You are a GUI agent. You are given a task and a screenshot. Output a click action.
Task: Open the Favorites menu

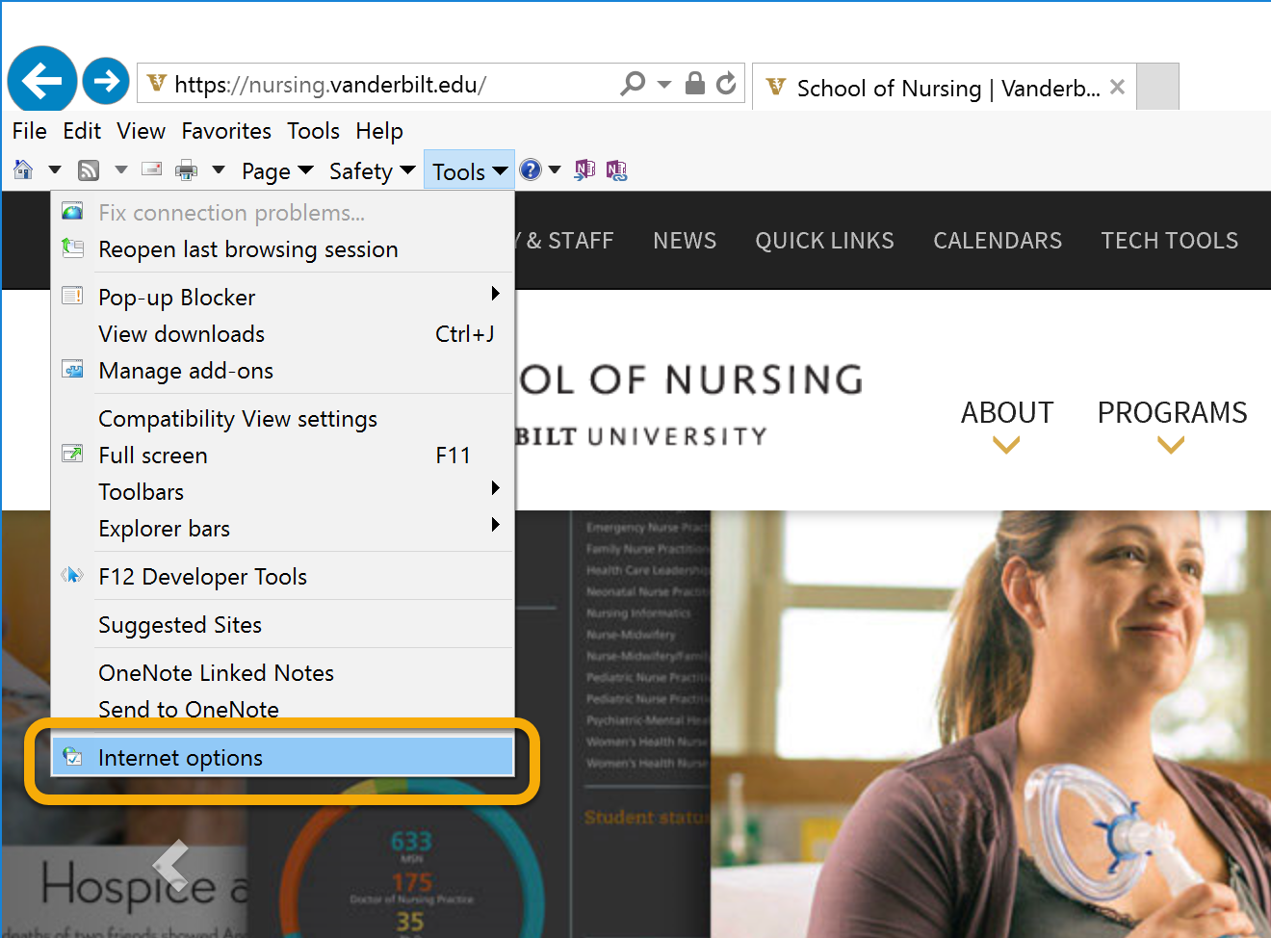point(226,131)
